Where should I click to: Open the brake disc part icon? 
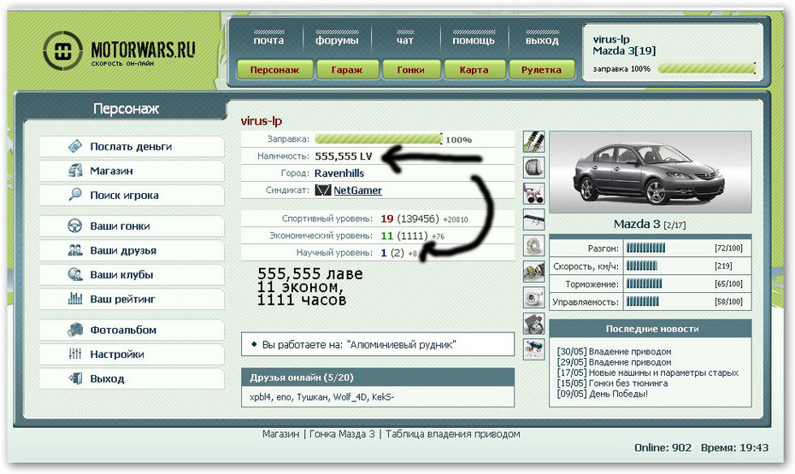[533, 245]
